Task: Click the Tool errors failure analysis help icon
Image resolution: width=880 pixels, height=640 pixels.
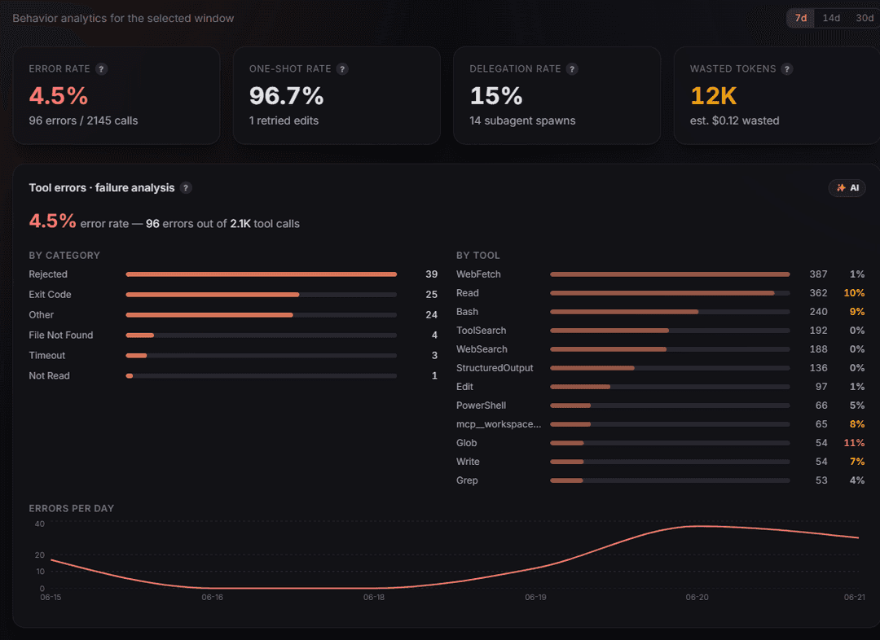Action: [x=186, y=188]
